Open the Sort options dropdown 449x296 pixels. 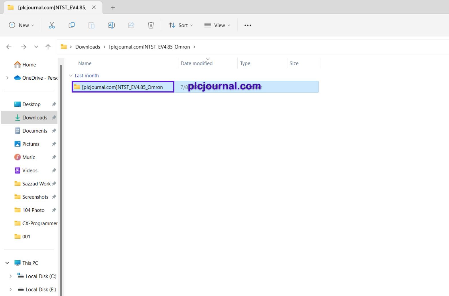point(181,25)
